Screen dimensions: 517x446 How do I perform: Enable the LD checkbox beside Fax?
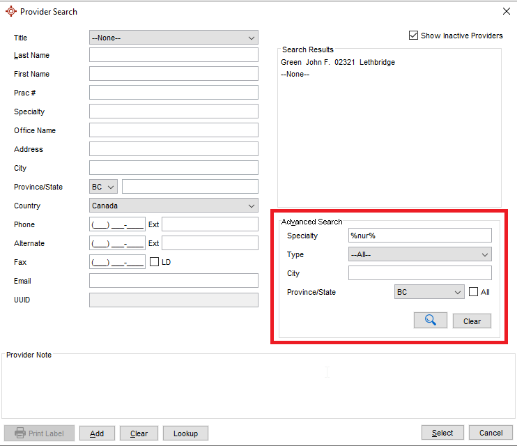coord(155,262)
